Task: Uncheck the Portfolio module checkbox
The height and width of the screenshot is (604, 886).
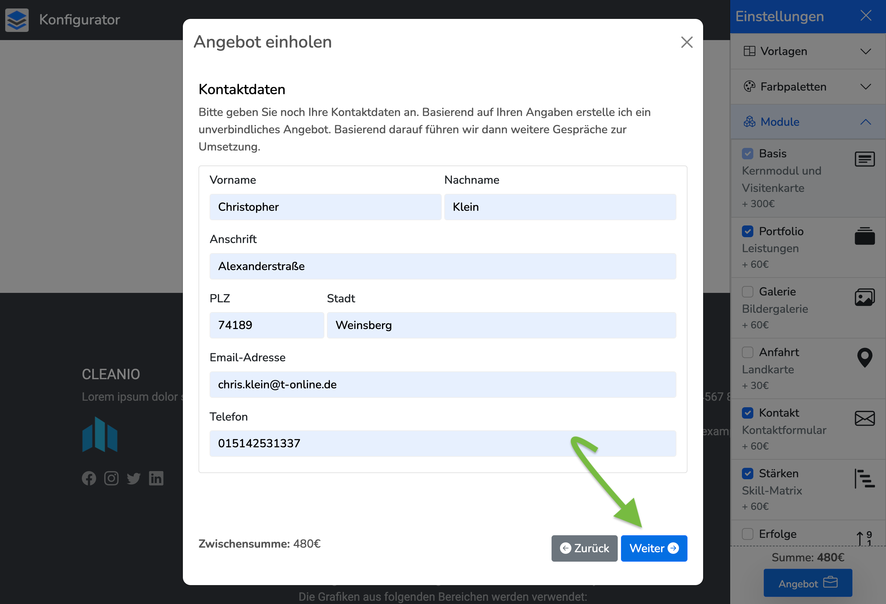Action: [x=747, y=231]
